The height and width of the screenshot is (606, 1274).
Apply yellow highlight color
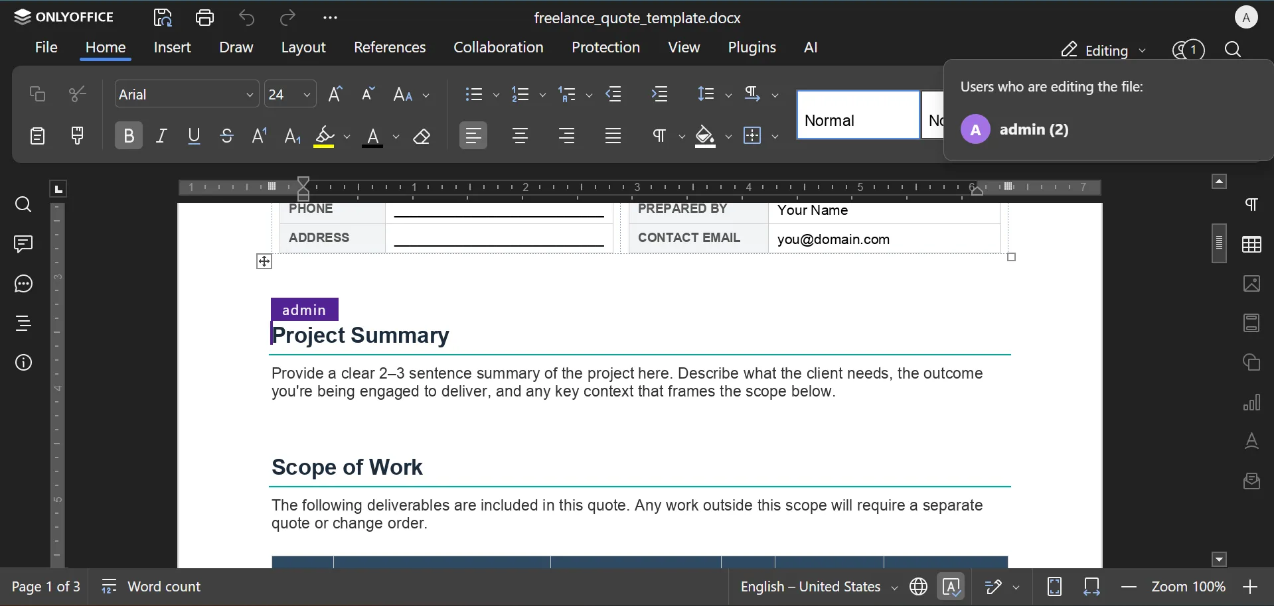(x=325, y=137)
